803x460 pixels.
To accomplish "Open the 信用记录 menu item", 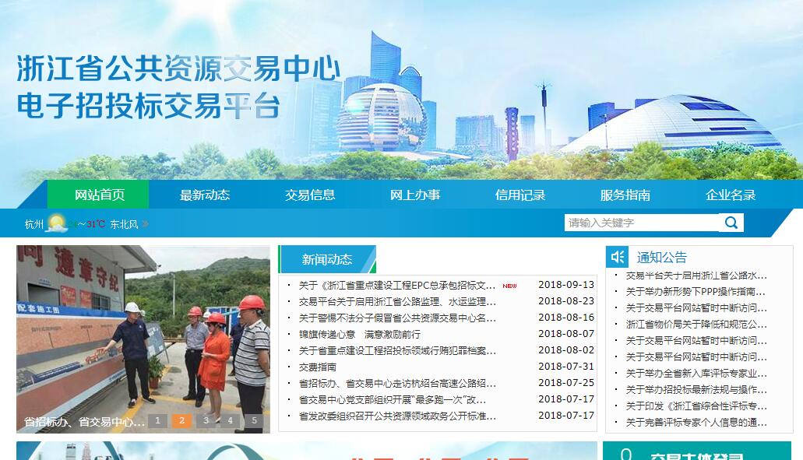I will (x=519, y=195).
